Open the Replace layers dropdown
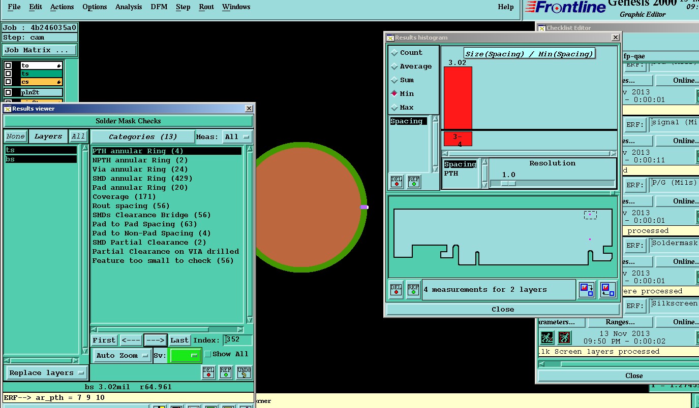This screenshot has height=408, width=699. tap(46, 372)
